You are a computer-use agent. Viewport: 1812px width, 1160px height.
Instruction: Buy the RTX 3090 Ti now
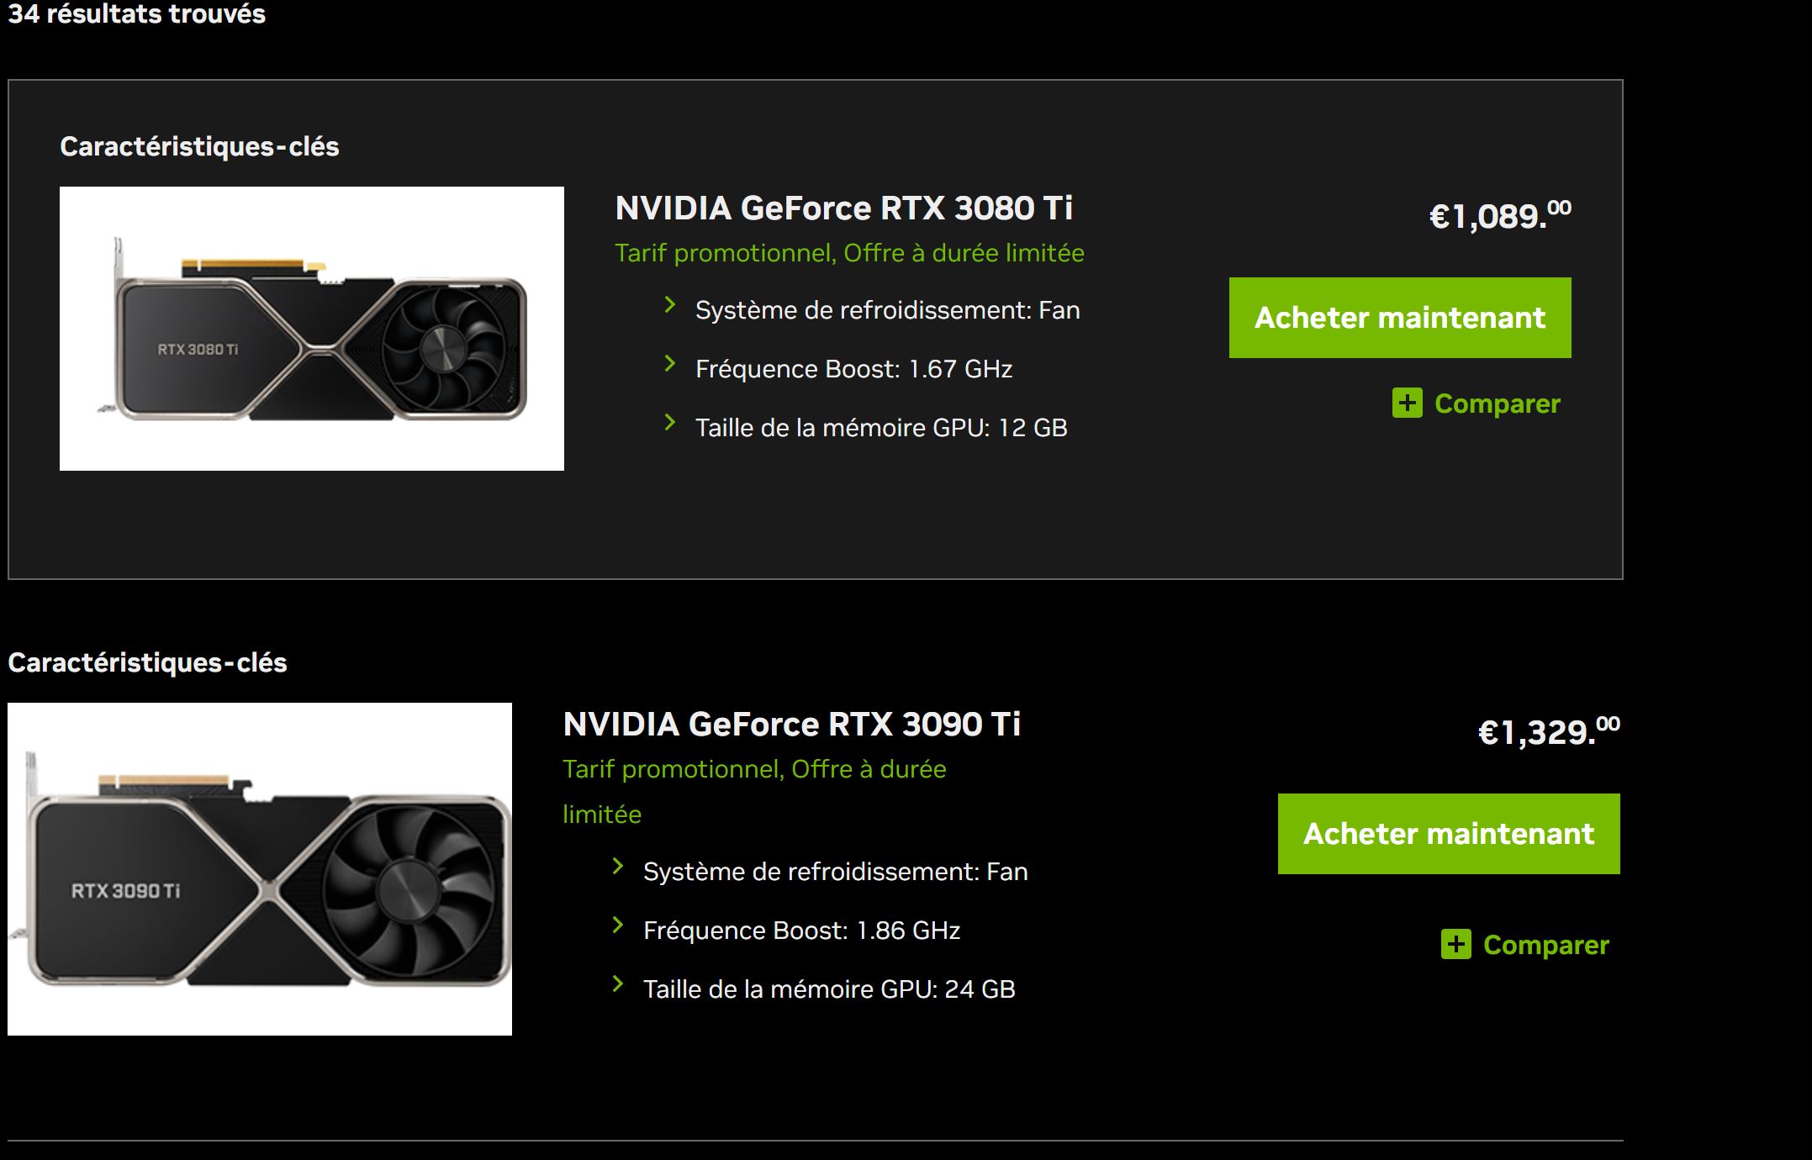click(x=1448, y=834)
